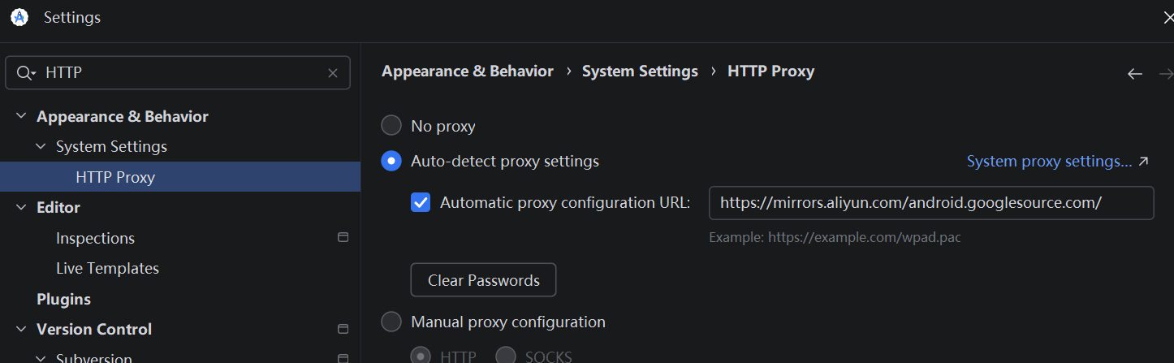Clear the HTTP search text
Viewport: 1174px width, 363px height.
(x=333, y=73)
